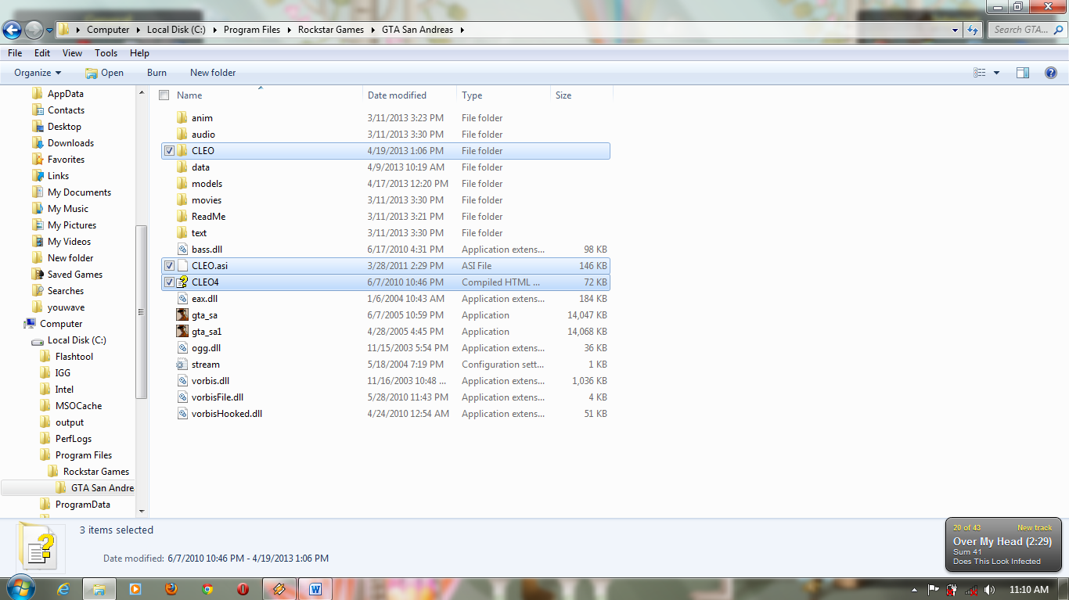Screen dimensions: 1069x600
Task: Open the File menu
Action: tap(15, 53)
